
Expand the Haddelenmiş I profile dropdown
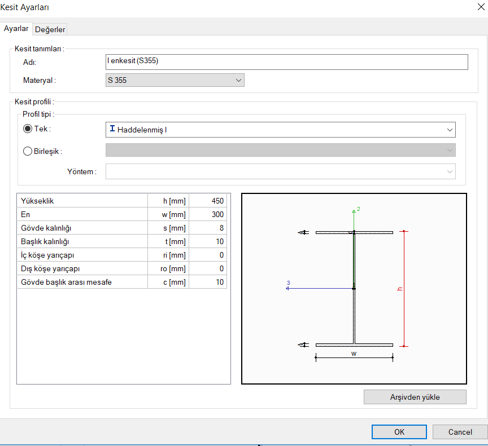coord(450,130)
